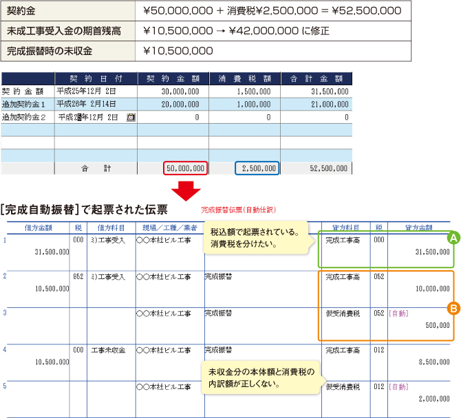Image resolution: width=461 pixels, height=418 pixels.
Task: Click the date field 平成25年12月 2日
Action: [x=86, y=91]
